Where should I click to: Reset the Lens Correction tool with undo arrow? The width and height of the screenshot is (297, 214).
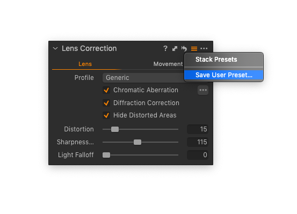tap(184, 49)
